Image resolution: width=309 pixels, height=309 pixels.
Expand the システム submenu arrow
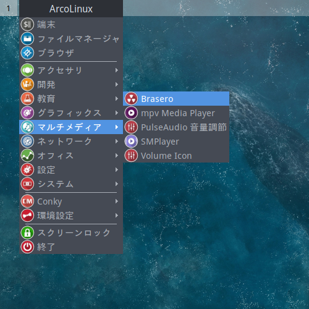coord(117,184)
